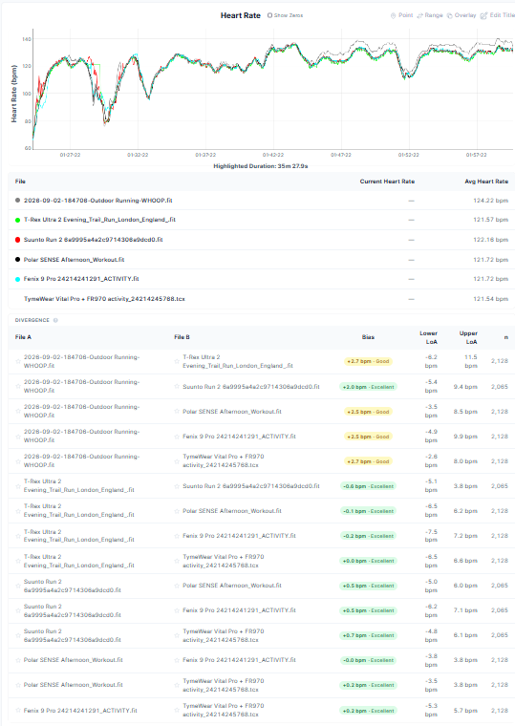
Task: Star File B Polar SENSE in WHOOP row
Action: pos(177,411)
